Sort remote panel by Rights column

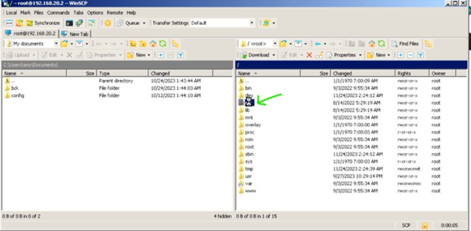pyautogui.click(x=411, y=73)
